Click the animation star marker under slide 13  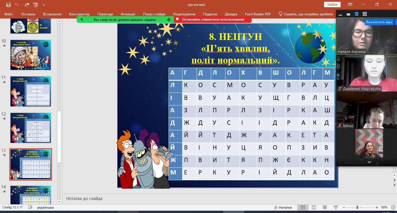click(4, 155)
